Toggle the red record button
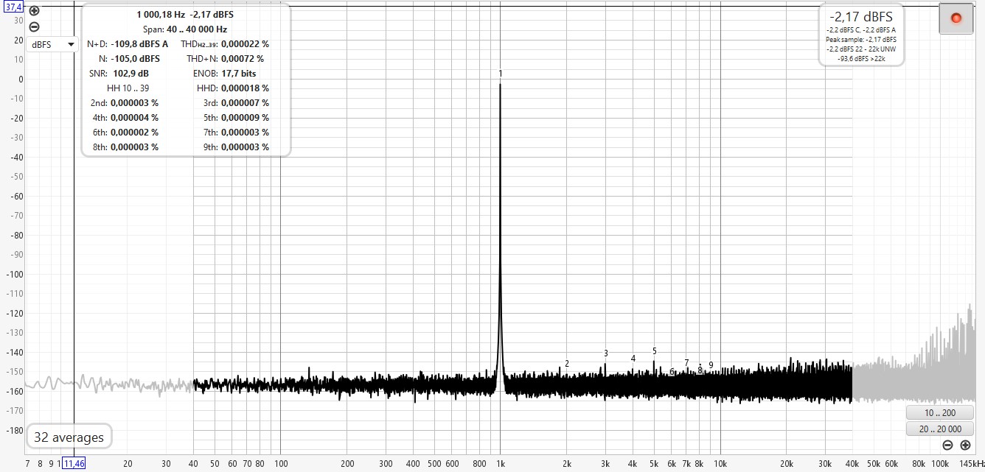Screen dimensions: 985x472 tap(956, 18)
